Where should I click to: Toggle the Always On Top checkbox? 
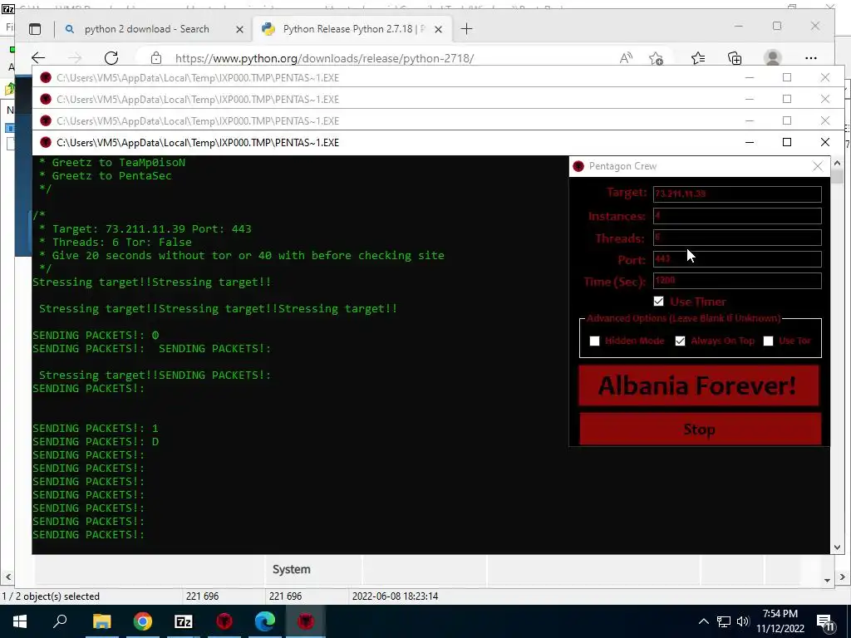(x=680, y=341)
